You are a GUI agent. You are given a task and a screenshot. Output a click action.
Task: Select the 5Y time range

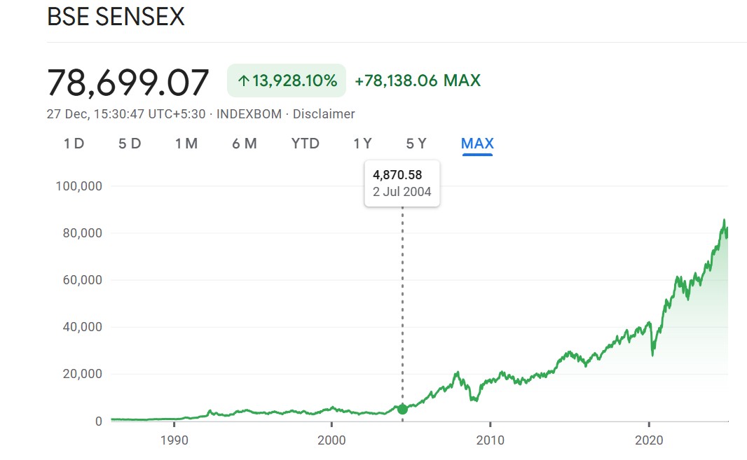[417, 143]
